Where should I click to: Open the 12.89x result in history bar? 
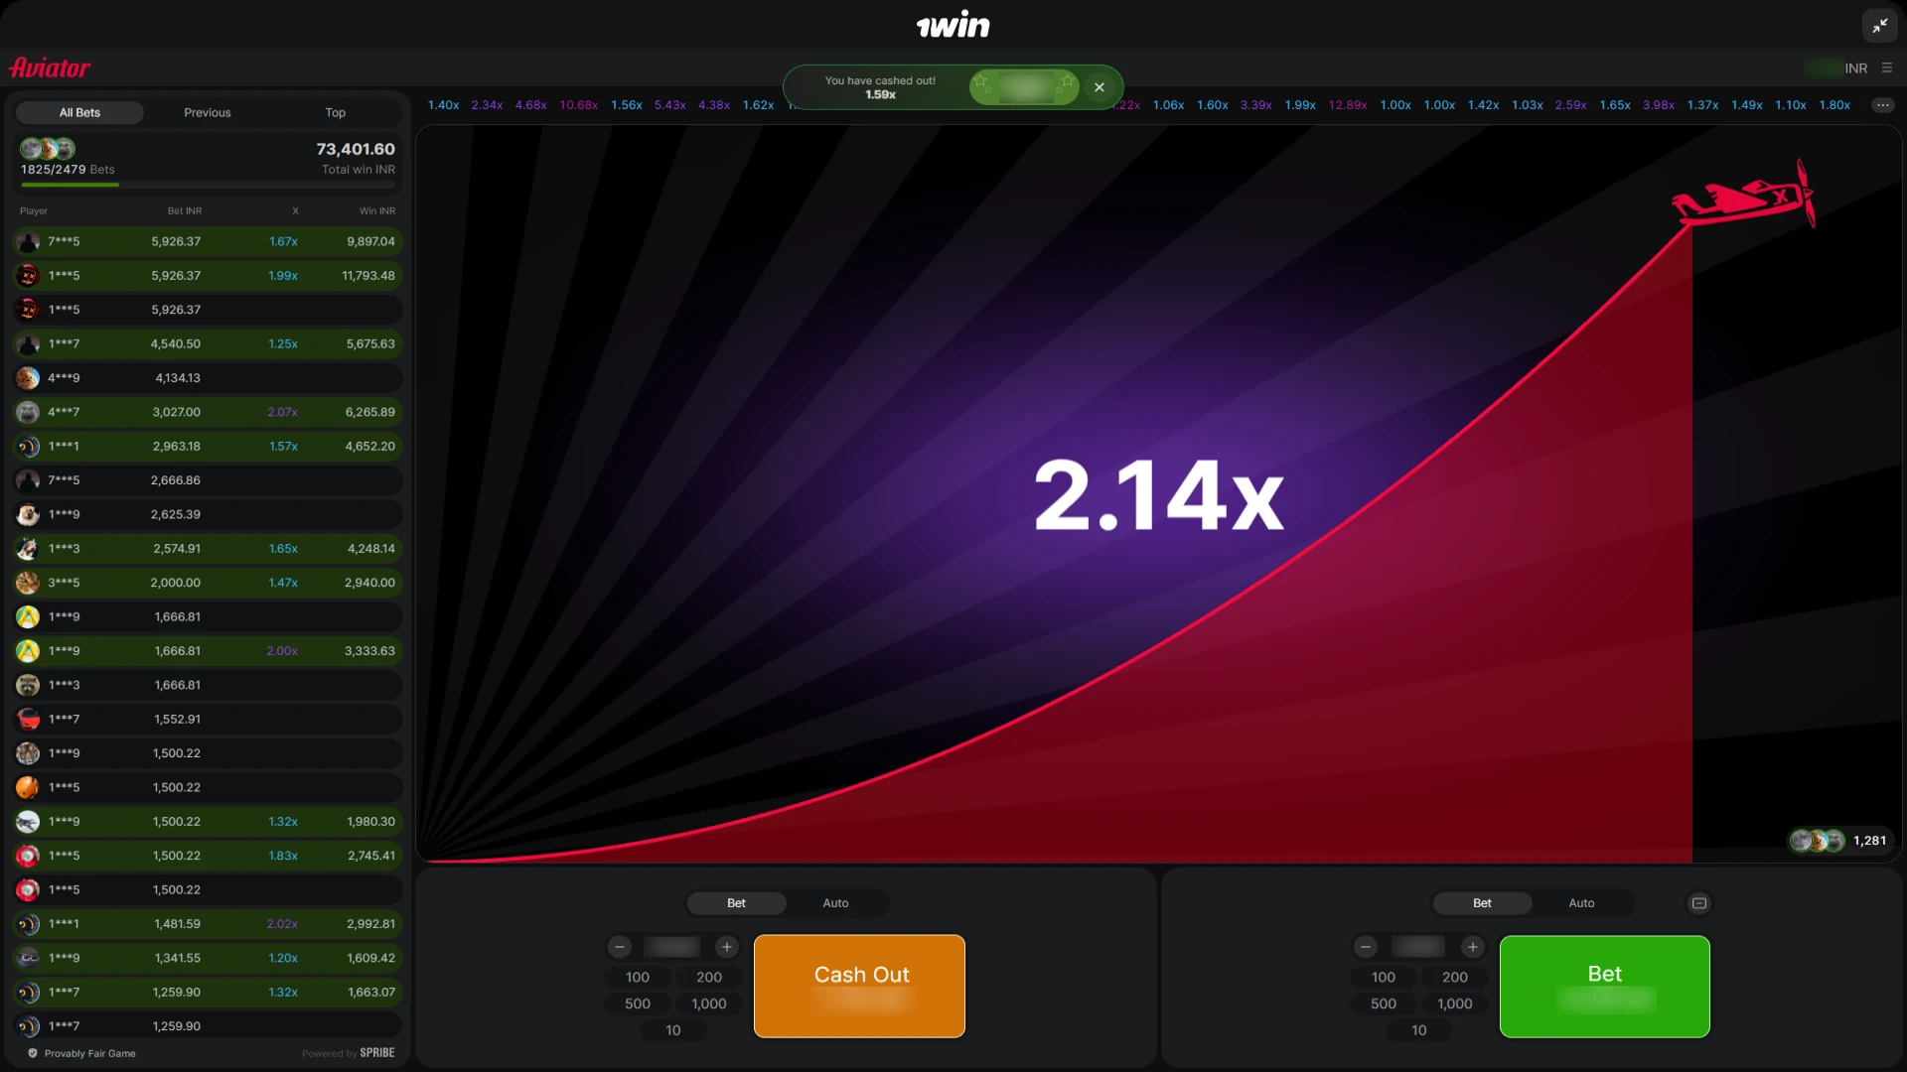coord(1348,105)
